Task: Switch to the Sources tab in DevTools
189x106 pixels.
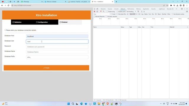Action: click(x=110, y=9)
